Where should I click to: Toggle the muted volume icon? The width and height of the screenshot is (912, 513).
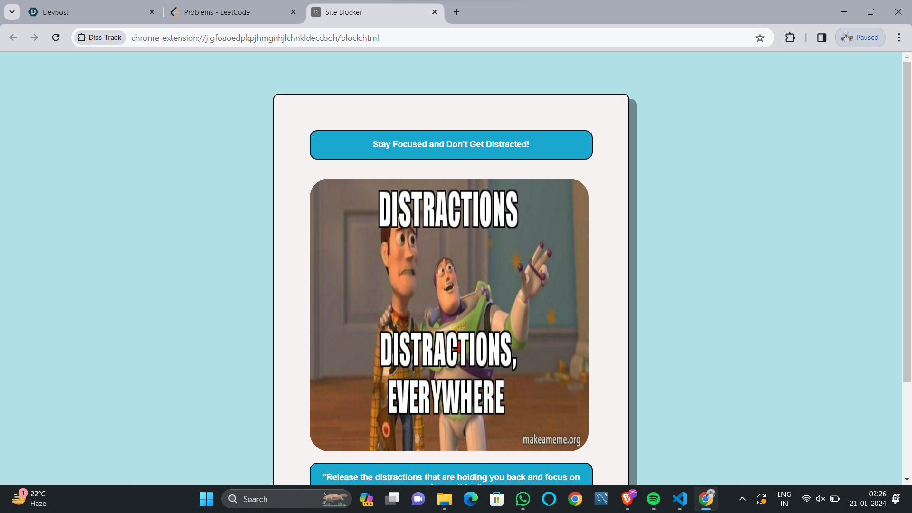[x=820, y=499]
